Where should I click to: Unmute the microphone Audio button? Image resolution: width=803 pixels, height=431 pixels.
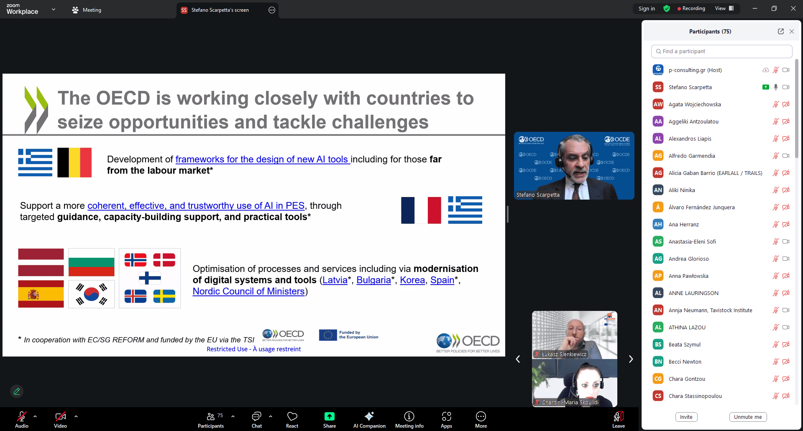point(22,419)
